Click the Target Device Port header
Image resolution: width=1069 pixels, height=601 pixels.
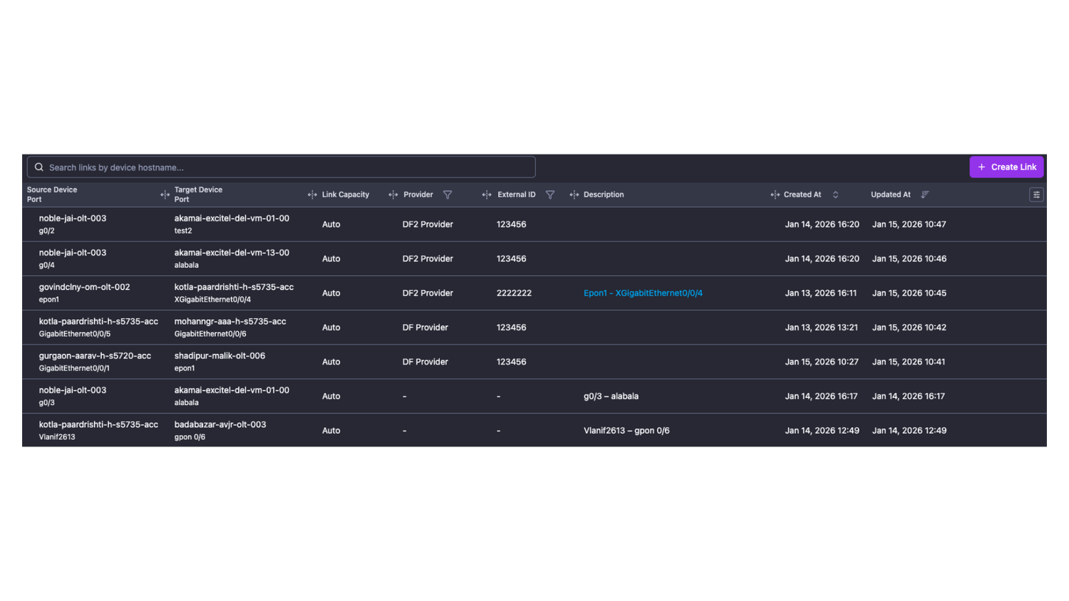(198, 194)
